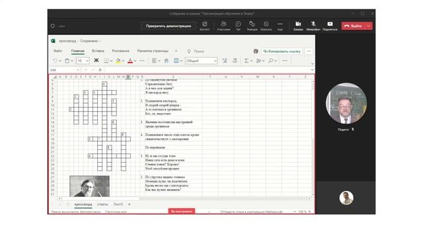This screenshot has width=423, height=238.
Task: Open the ribbon overflow ellipsis at right
Action: pyautogui.click(x=285, y=61)
